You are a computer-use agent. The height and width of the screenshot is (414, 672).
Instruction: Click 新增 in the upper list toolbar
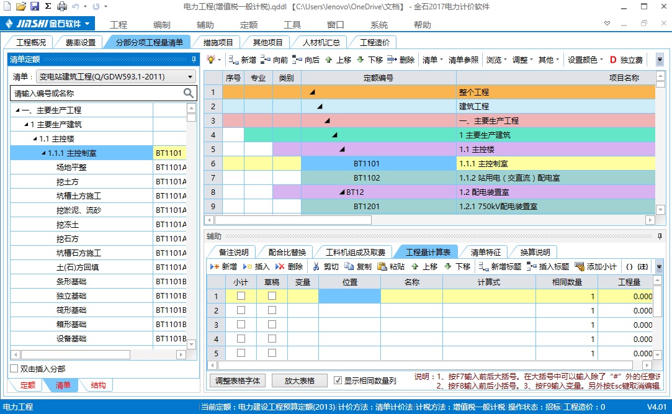click(243, 60)
